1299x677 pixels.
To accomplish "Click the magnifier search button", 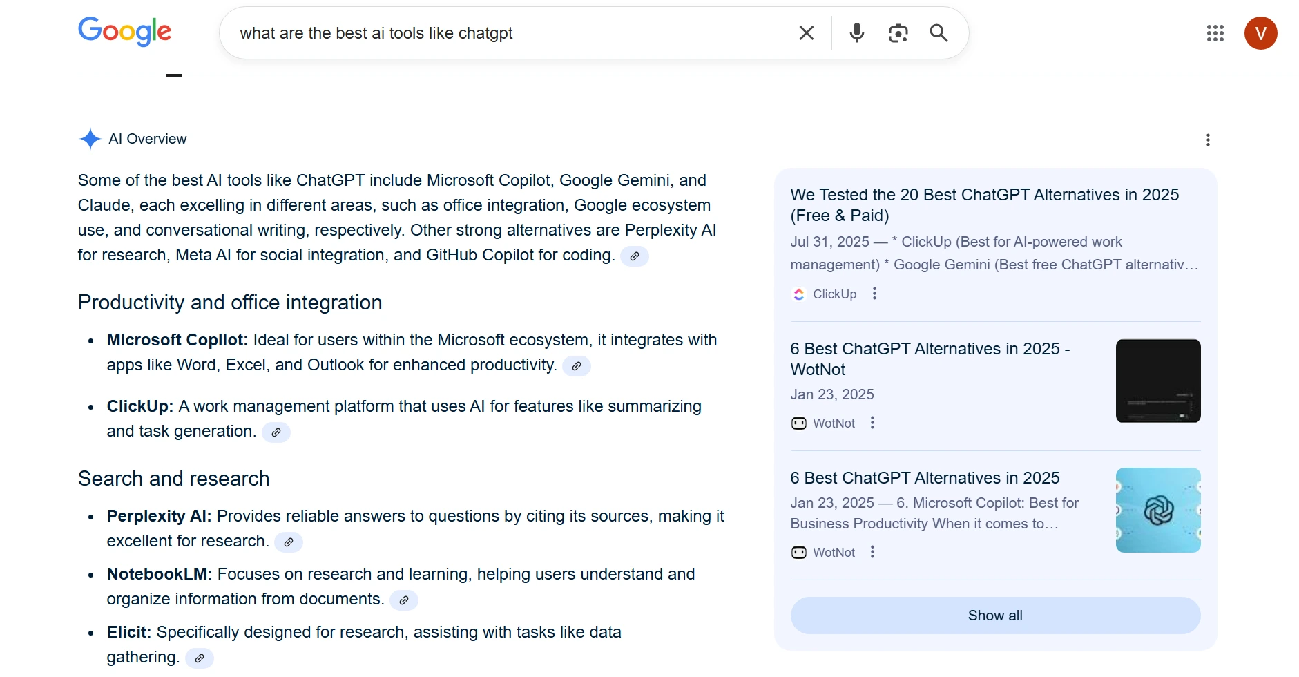I will click(939, 33).
